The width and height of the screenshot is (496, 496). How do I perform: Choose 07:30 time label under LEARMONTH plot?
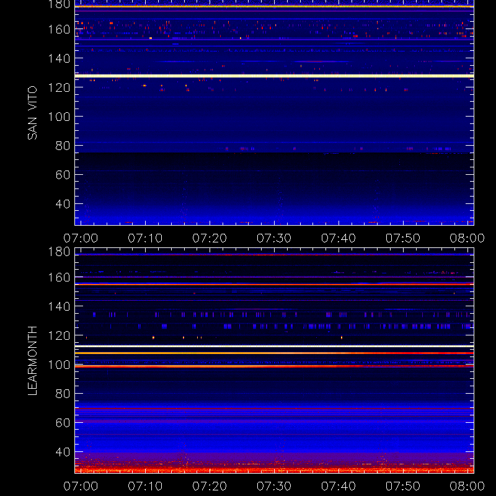274,486
